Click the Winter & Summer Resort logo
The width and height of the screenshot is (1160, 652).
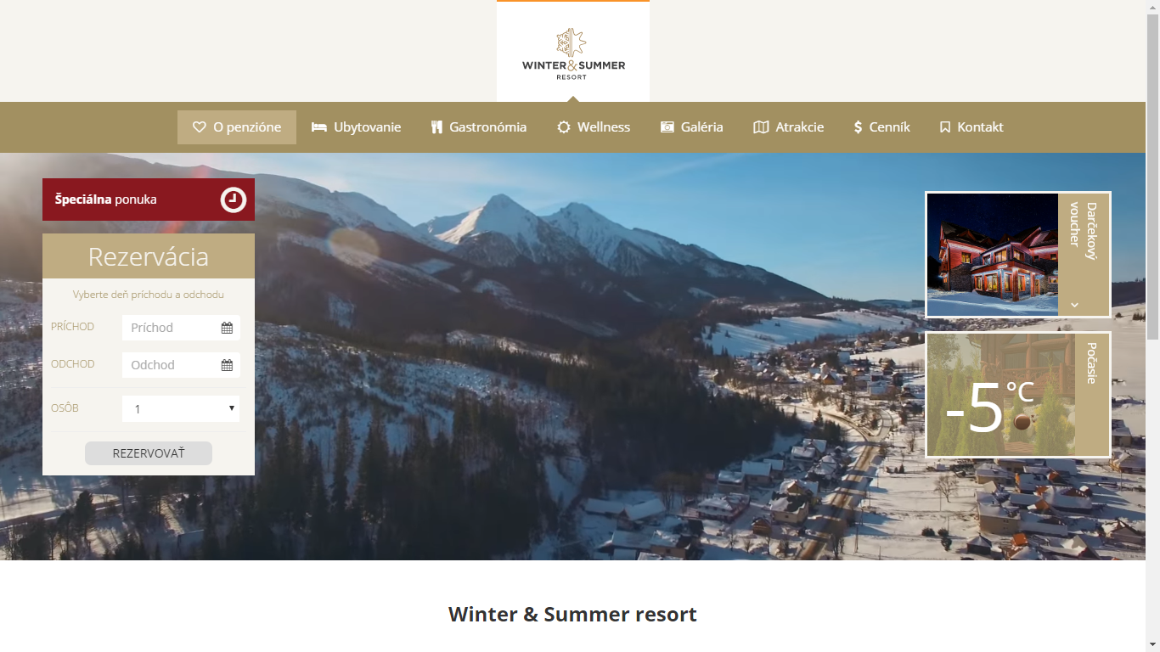pyautogui.click(x=573, y=54)
